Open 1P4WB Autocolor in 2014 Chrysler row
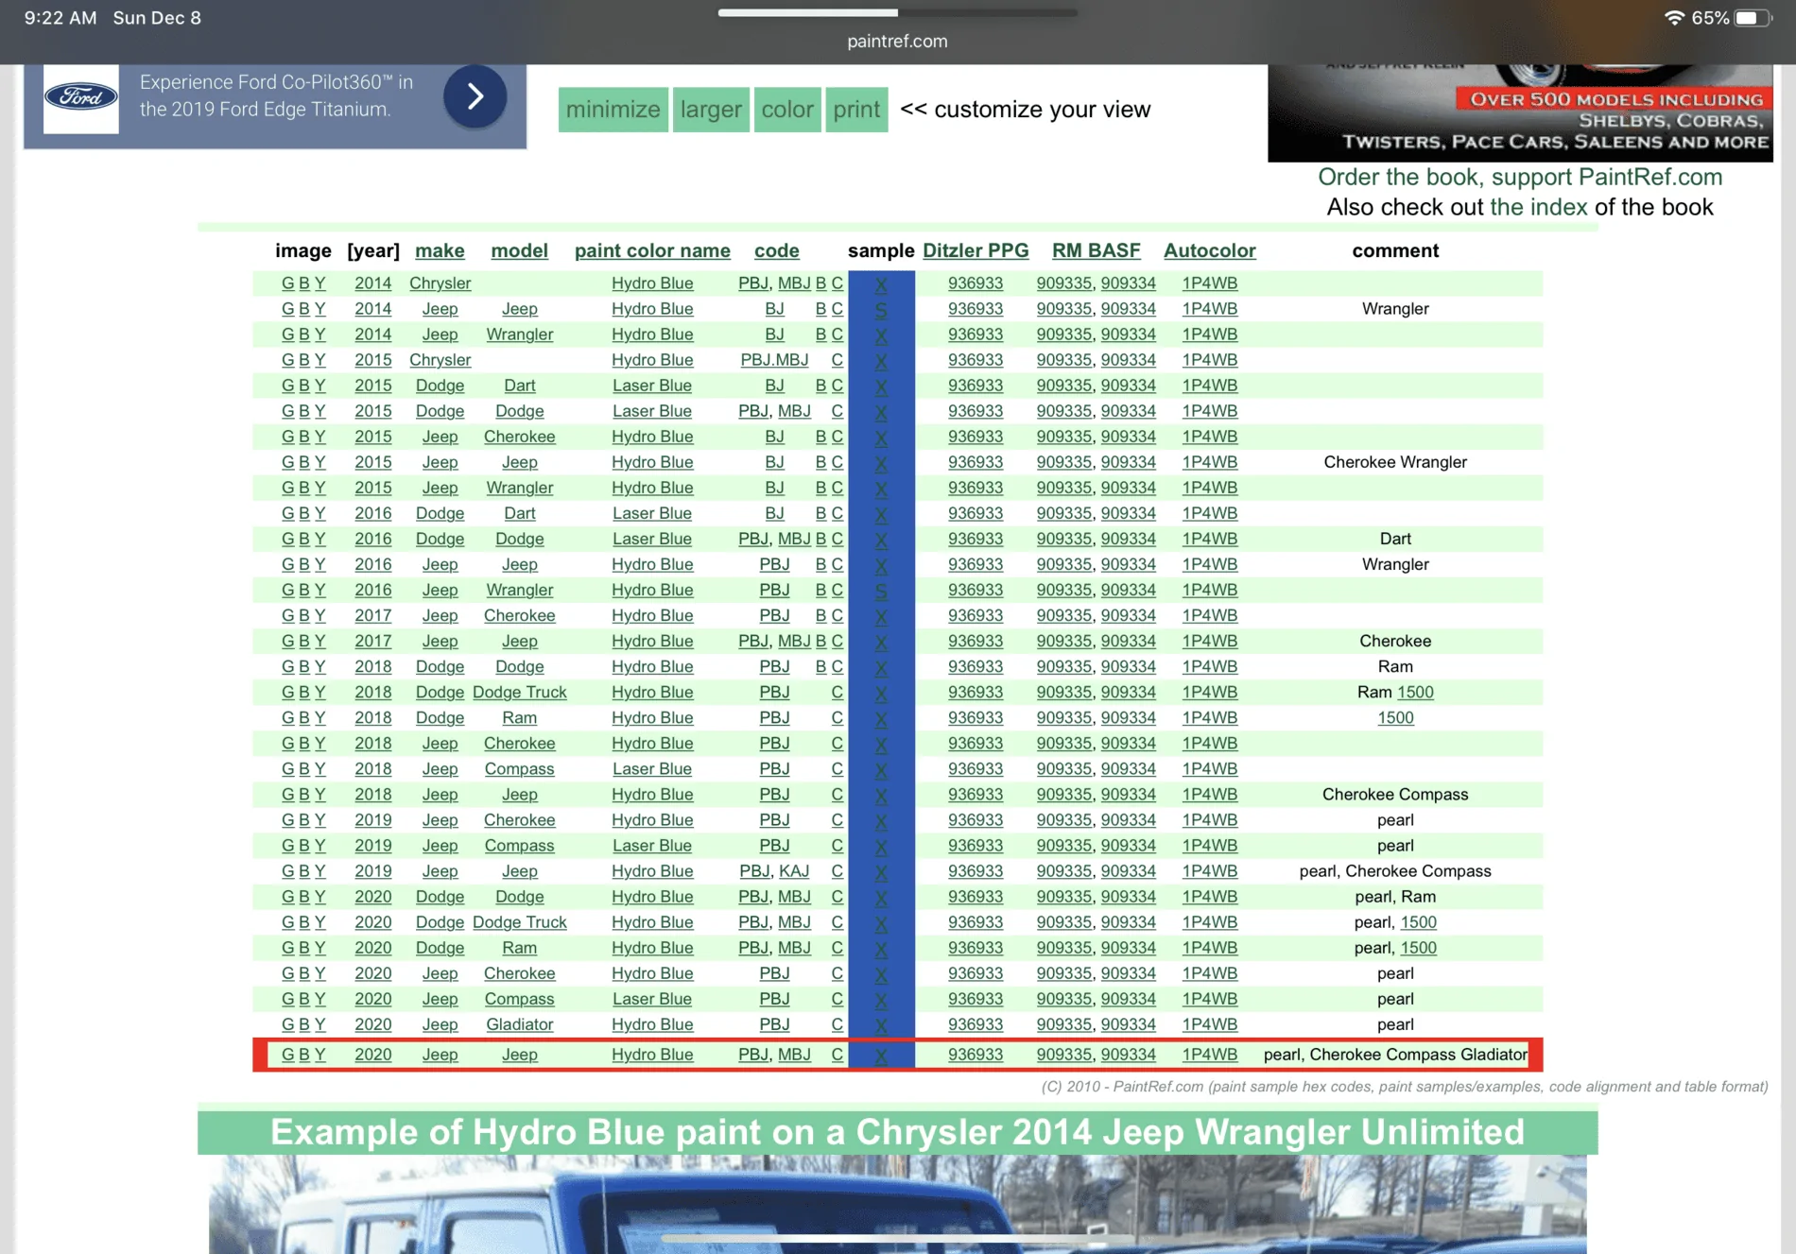Screen dimensions: 1796x1254 [x=1210, y=283]
